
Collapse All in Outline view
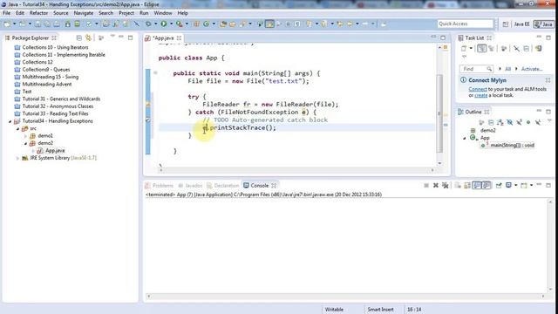click(x=491, y=122)
